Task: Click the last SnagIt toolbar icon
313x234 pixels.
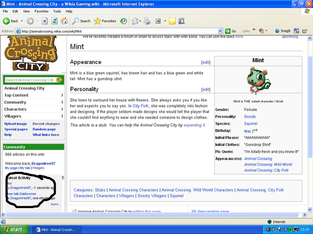Action: tap(304, 31)
